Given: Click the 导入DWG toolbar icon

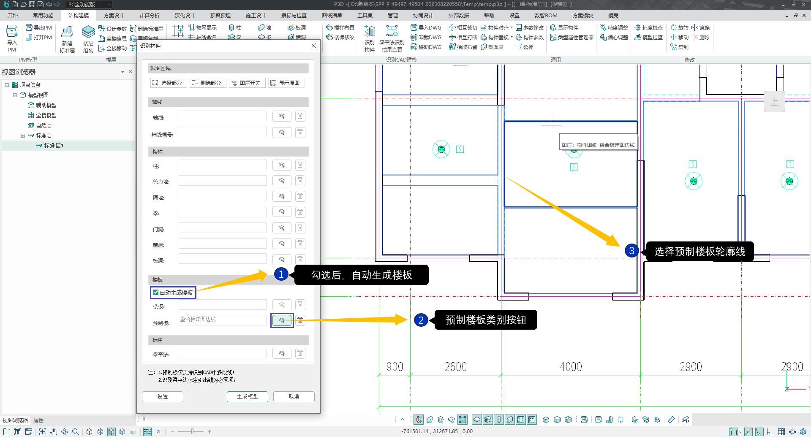Looking at the screenshot, I should tap(414, 28).
